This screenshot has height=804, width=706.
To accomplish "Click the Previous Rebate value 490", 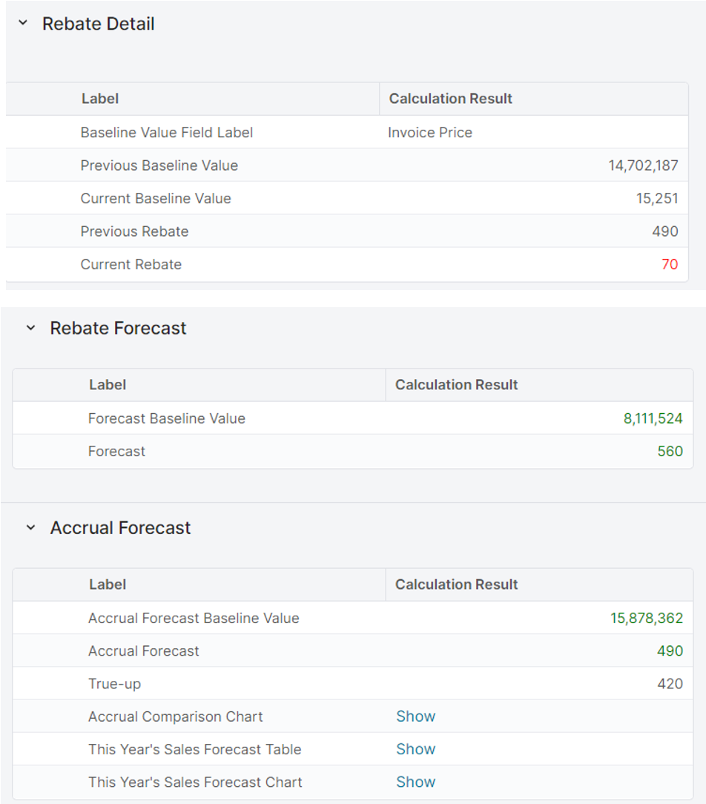I will (x=664, y=231).
